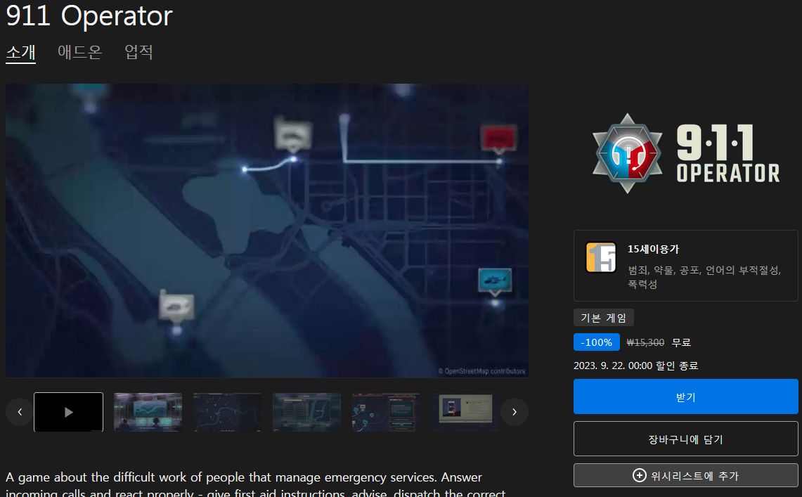
Task: Click 위시리스트에 추가 button
Action: coord(685,475)
